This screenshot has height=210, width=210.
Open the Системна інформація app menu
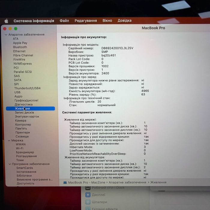pos(34,21)
